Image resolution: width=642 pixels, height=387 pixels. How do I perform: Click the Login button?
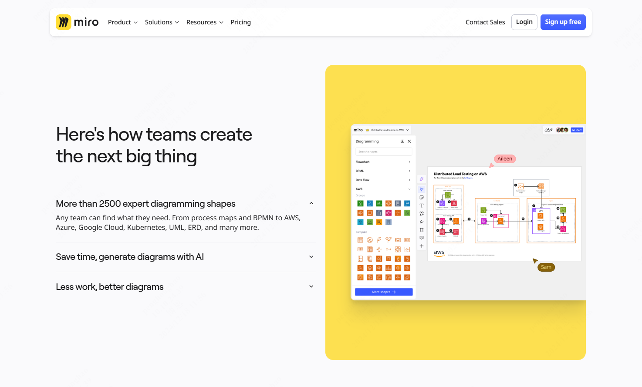pyautogui.click(x=524, y=22)
